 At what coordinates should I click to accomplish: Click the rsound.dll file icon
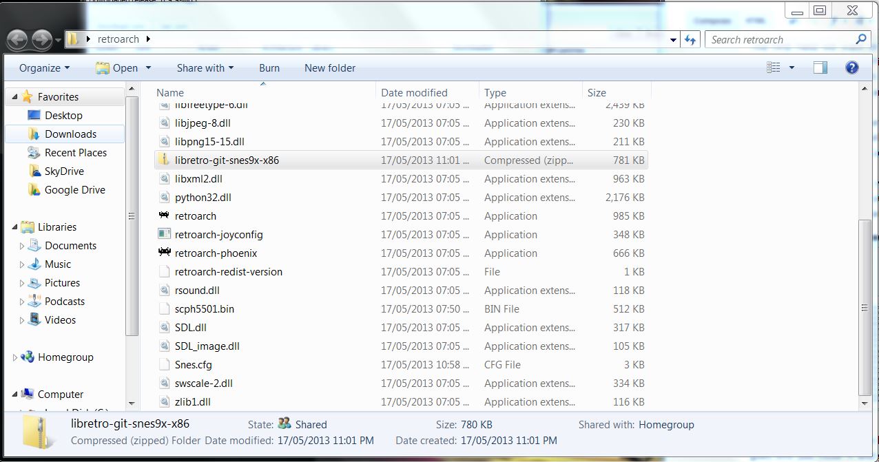tap(164, 290)
